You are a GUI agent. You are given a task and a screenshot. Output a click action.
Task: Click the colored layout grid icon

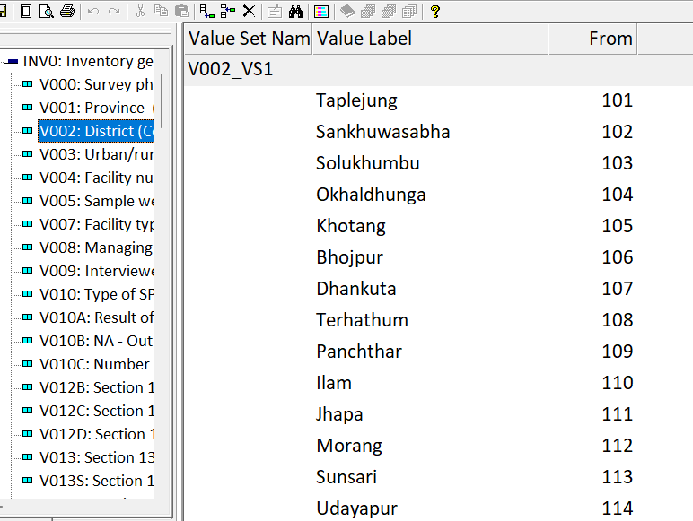point(321,11)
